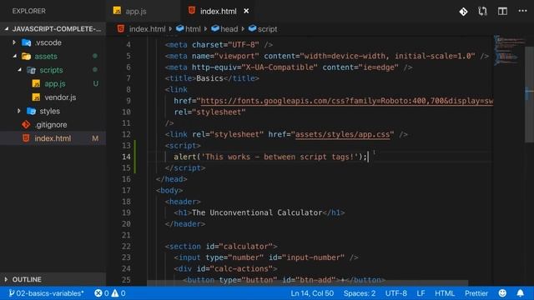The width and height of the screenshot is (534, 300).
Task: Place cursor on the alert code line
Action: 270,157
